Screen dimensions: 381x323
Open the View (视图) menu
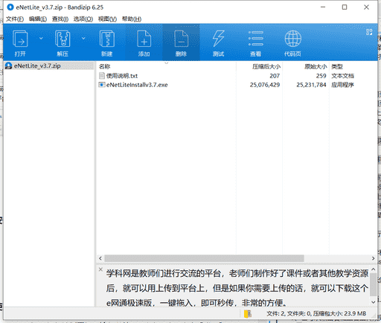click(x=107, y=19)
